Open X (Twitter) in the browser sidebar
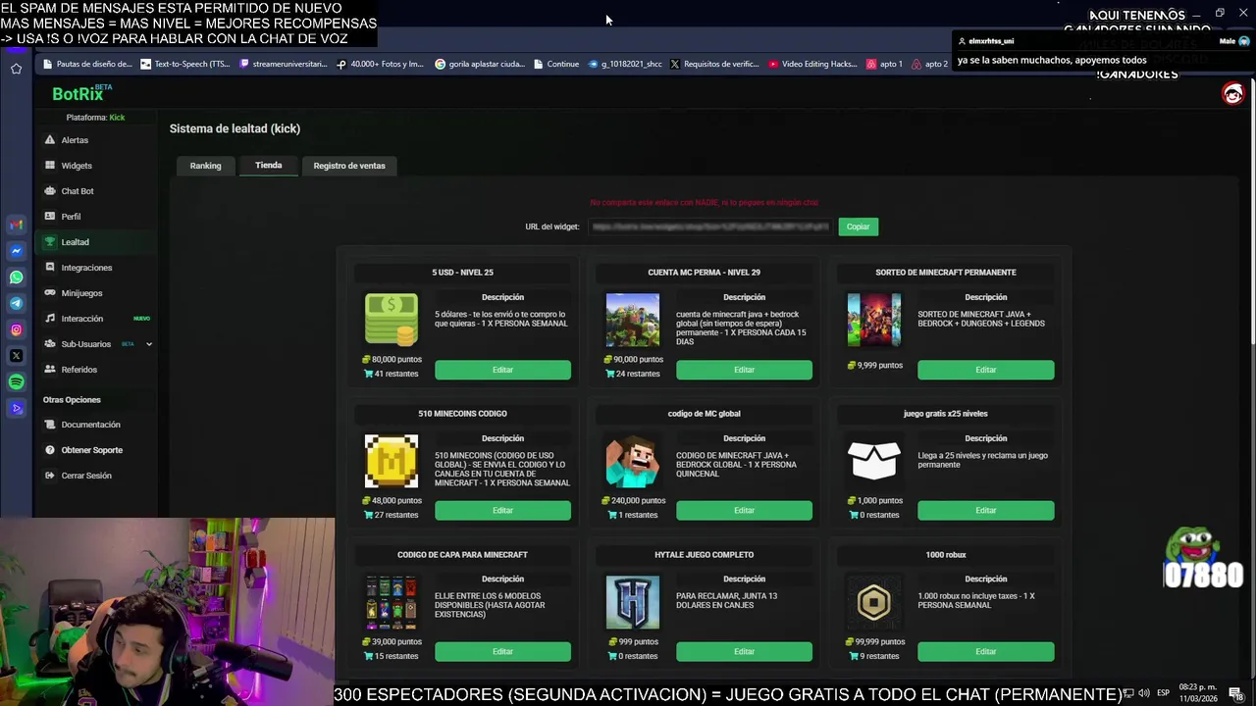1256x706 pixels. 16,356
